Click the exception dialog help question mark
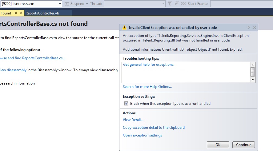 click(249, 28)
